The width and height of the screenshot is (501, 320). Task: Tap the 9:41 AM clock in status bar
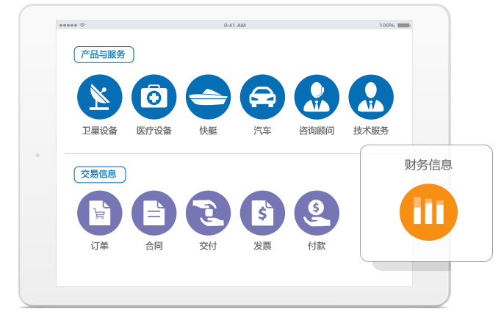[234, 25]
